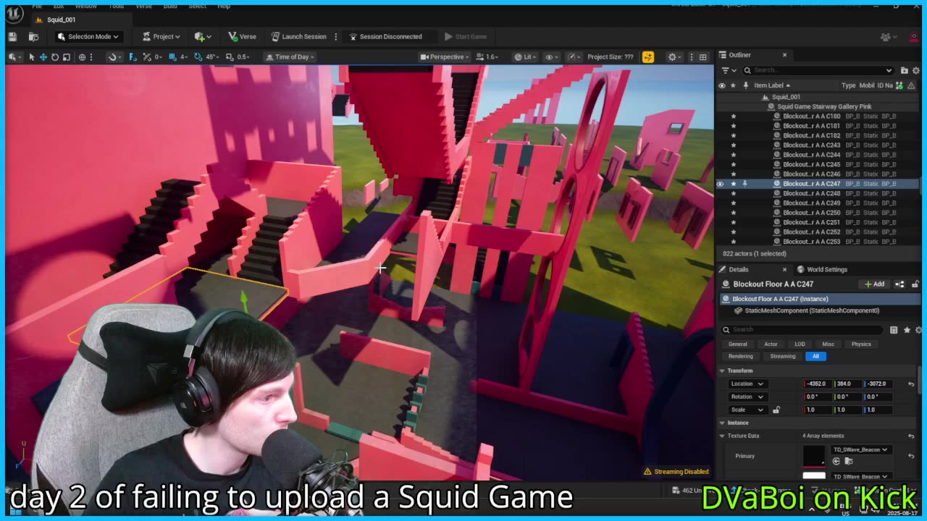The image size is (927, 521).
Task: Select the Select (arrow) transform tool
Action: (31, 56)
